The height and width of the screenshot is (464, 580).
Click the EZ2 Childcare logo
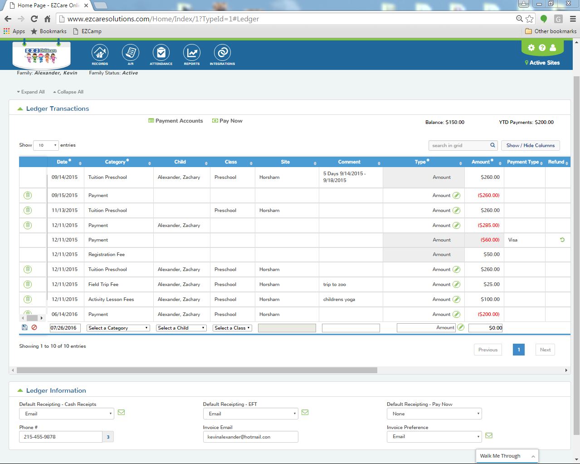[41, 55]
